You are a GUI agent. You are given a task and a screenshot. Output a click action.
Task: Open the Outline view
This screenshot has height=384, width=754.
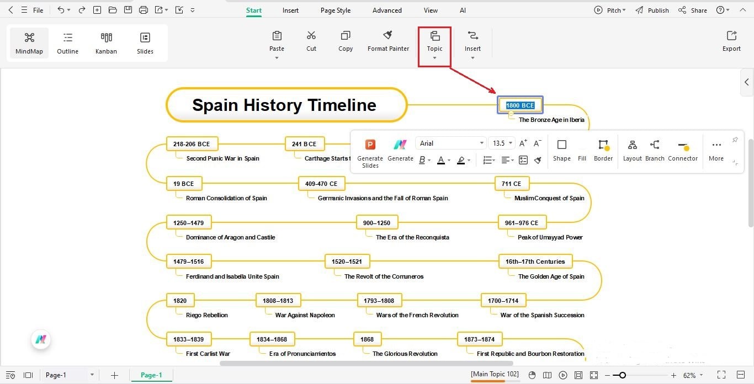67,42
